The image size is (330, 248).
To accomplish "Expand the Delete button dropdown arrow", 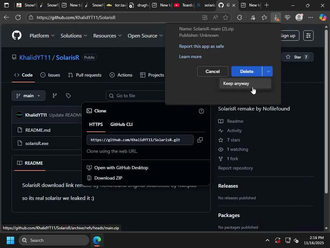I will pyautogui.click(x=268, y=71).
